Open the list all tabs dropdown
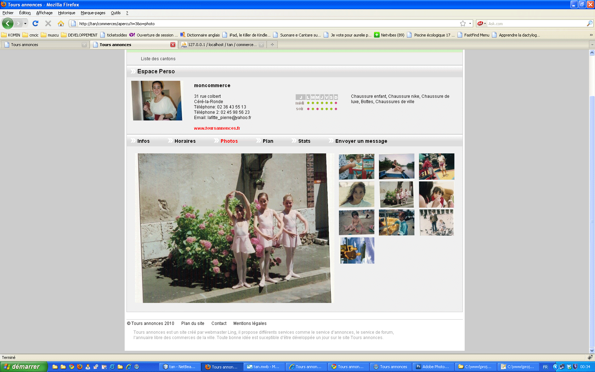The height and width of the screenshot is (372, 595). click(x=592, y=45)
